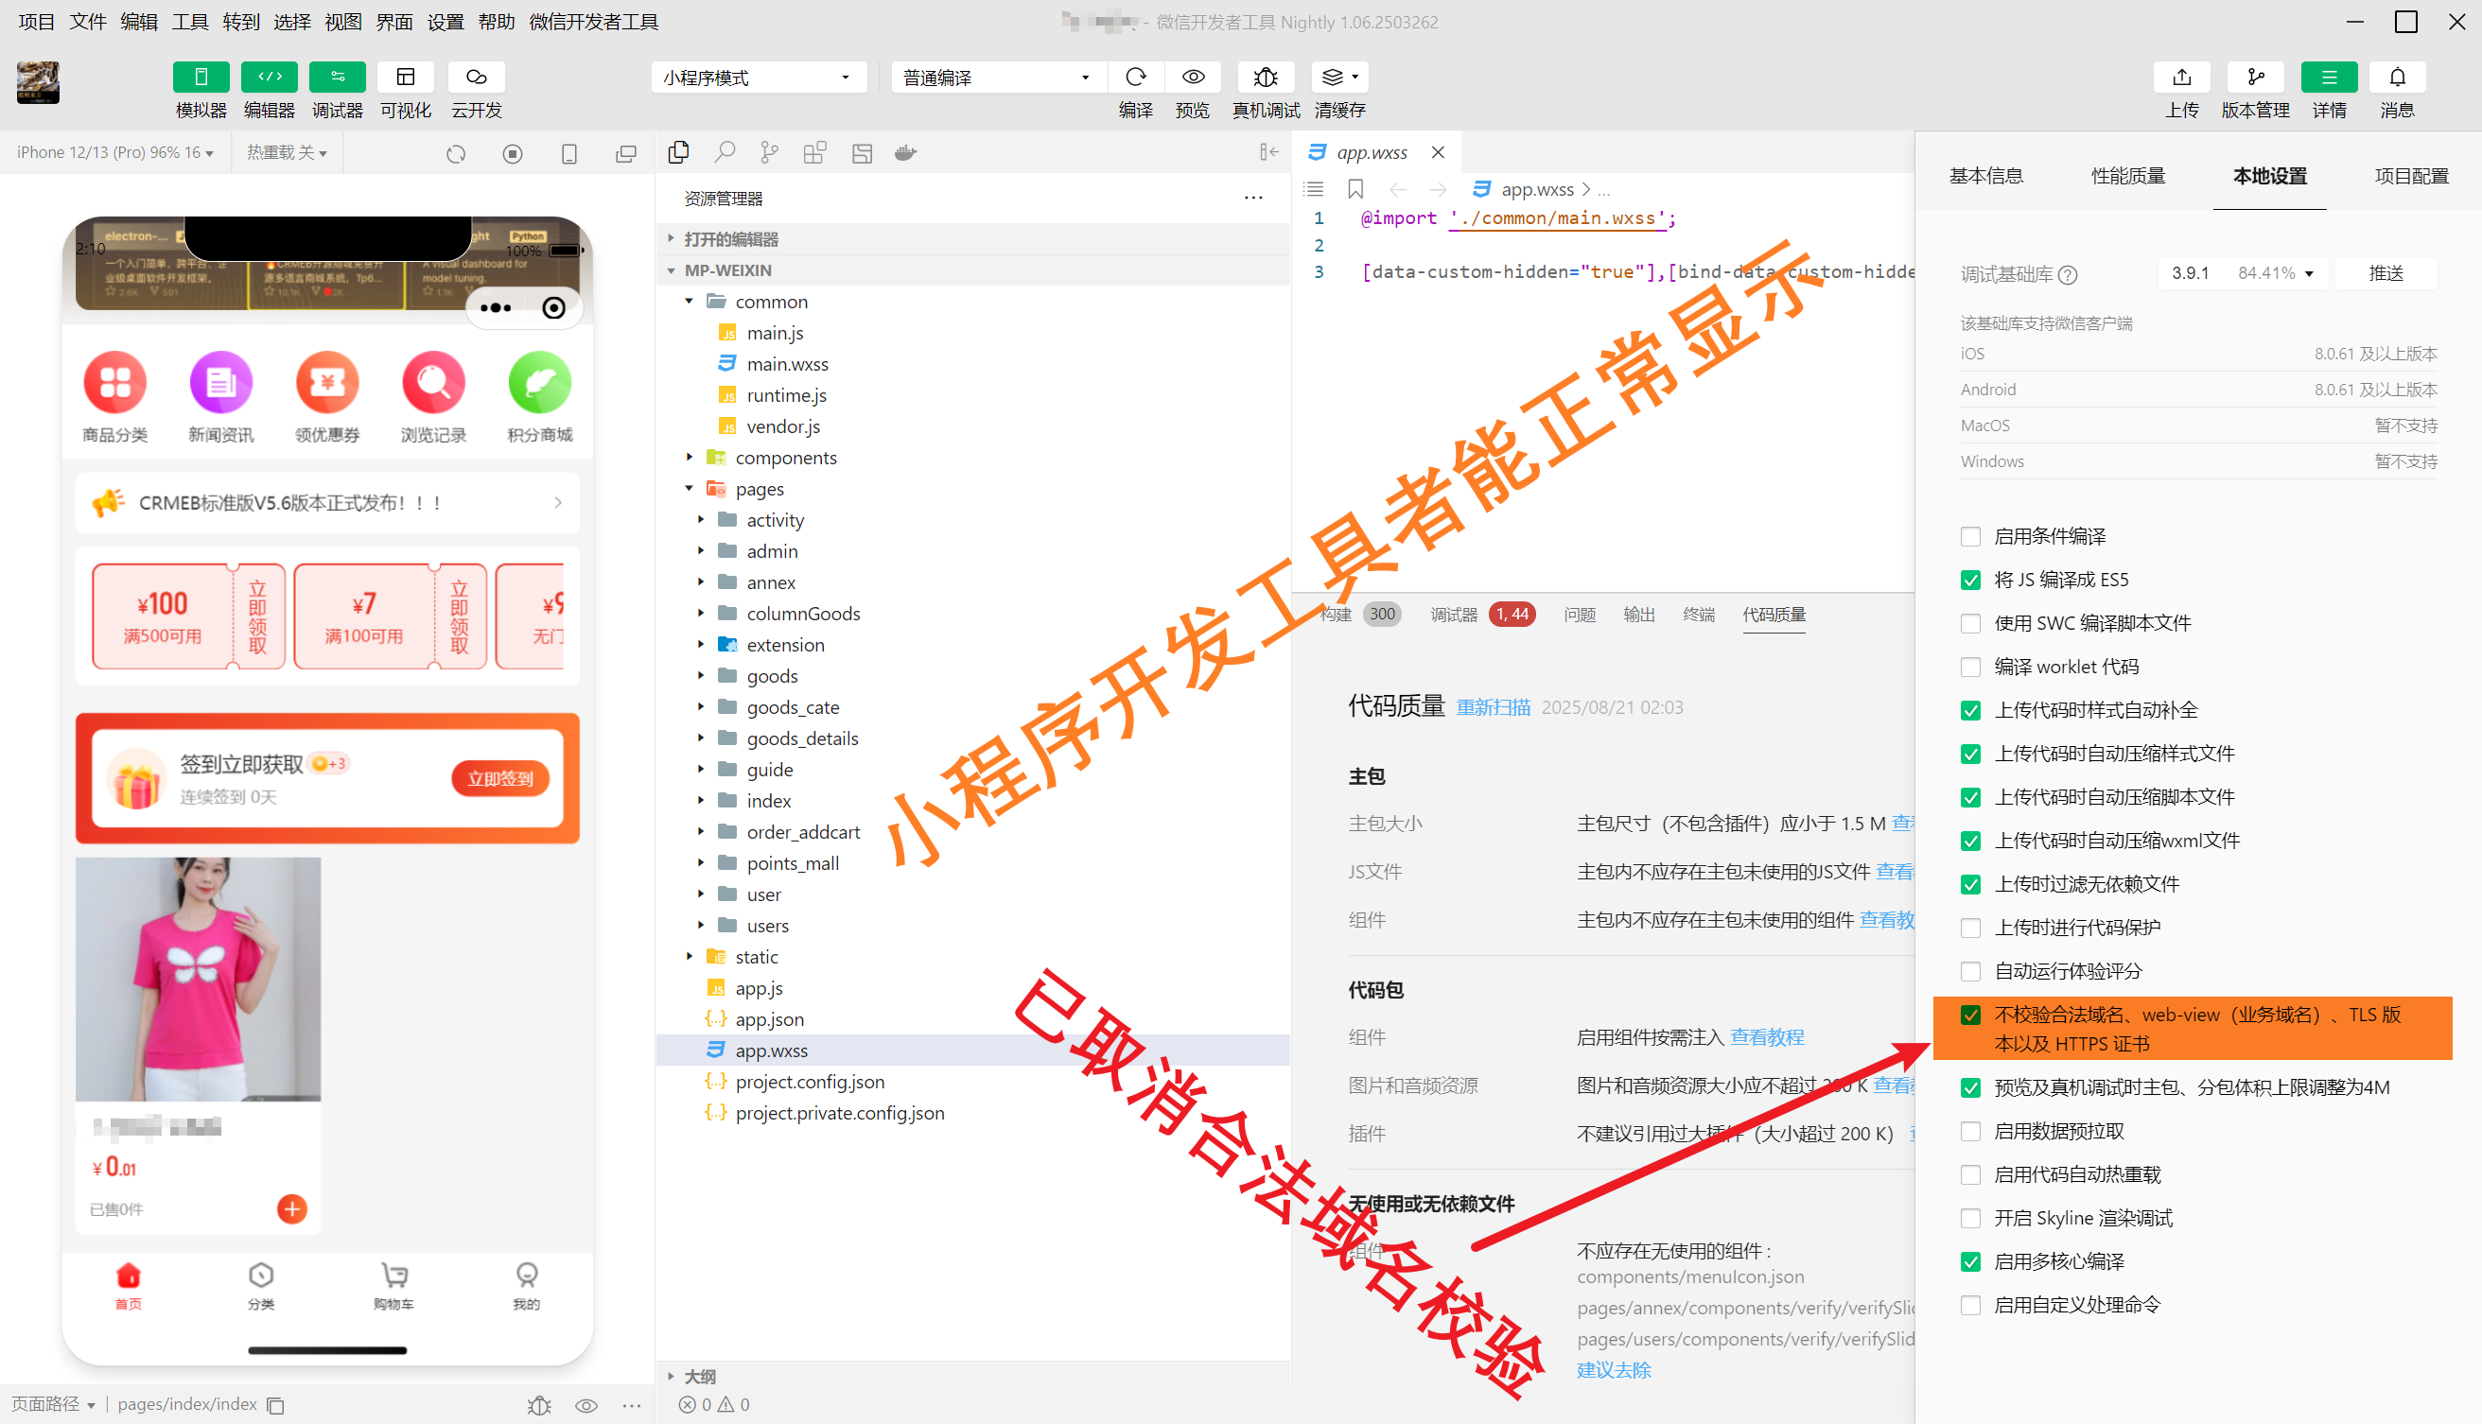
Task: Toggle 启用多核心编译 checkbox
Action: (1970, 1261)
